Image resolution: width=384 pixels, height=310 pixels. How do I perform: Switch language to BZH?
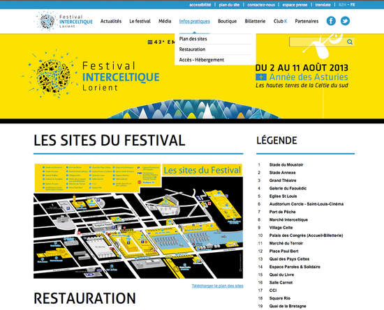(342, 5)
